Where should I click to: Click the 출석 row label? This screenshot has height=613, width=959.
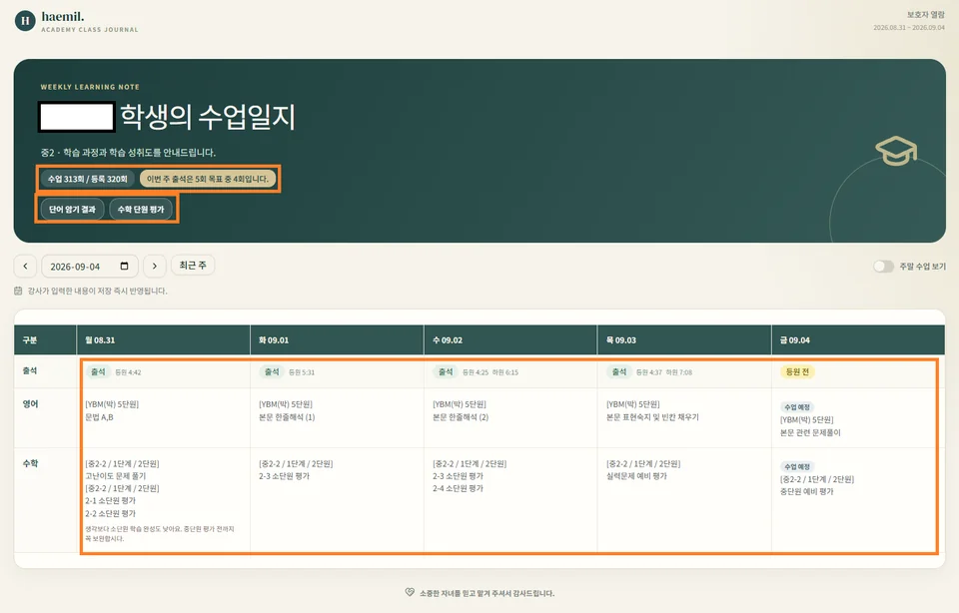coord(30,370)
